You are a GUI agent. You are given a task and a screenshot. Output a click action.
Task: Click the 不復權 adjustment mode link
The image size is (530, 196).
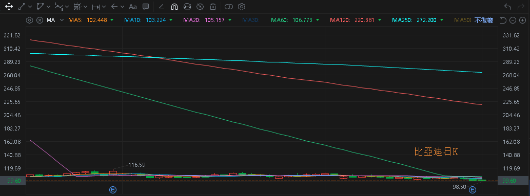click(x=483, y=20)
